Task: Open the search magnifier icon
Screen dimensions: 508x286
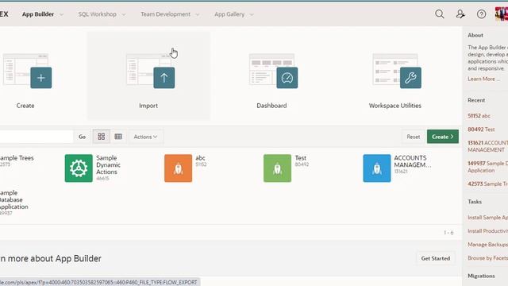Action: (x=439, y=14)
